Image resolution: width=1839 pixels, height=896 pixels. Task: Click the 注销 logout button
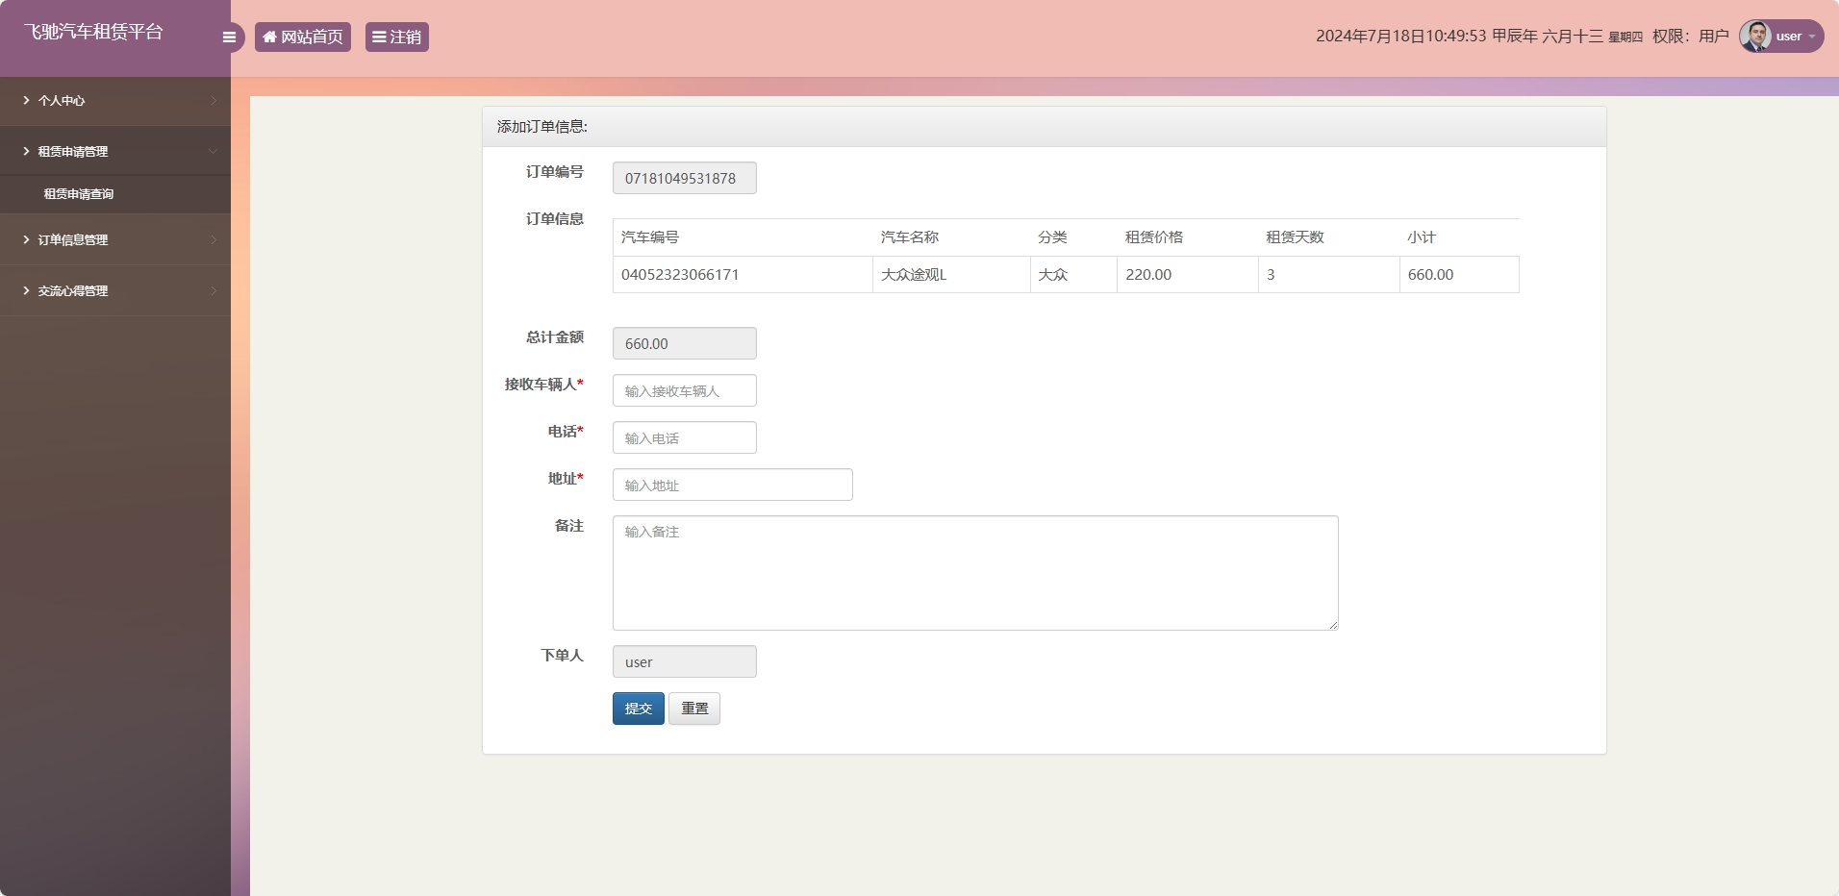coord(396,37)
